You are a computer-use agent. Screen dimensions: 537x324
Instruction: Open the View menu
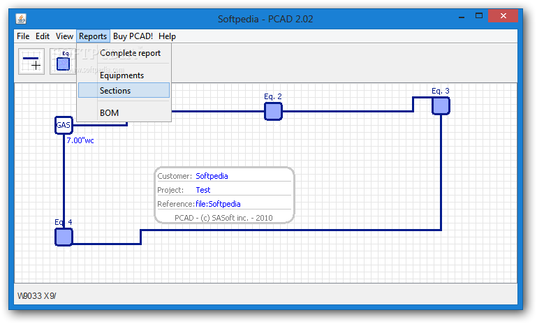click(64, 36)
